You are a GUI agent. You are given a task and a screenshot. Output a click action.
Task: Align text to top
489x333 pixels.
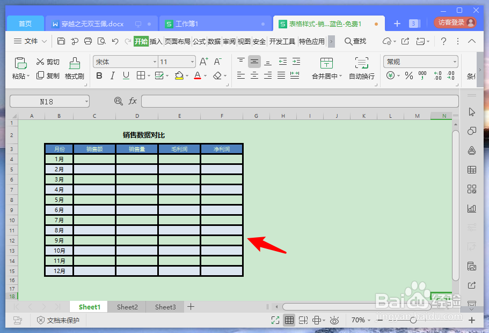pyautogui.click(x=241, y=61)
